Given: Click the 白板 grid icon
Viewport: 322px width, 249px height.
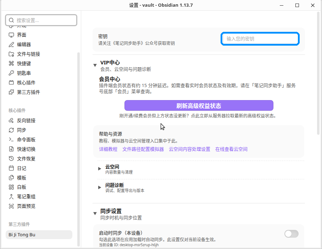Looking at the screenshot, I should 11,187.
